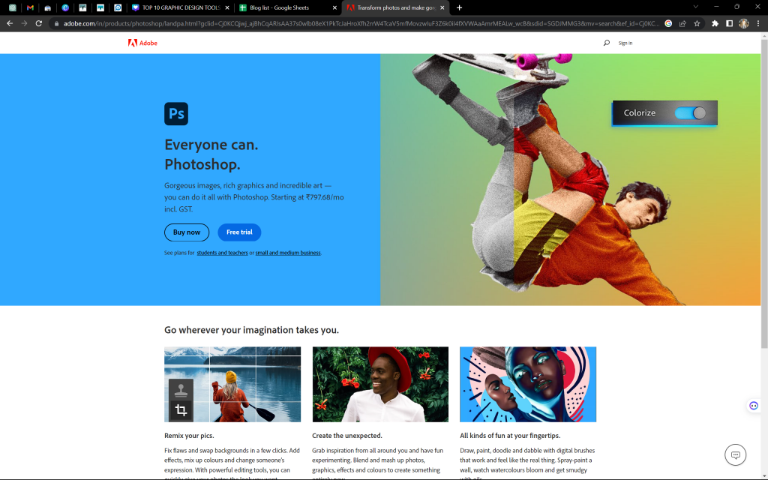The image size is (768, 480).
Task: Open the Extensions puzzle-piece menu
Action: point(715,23)
